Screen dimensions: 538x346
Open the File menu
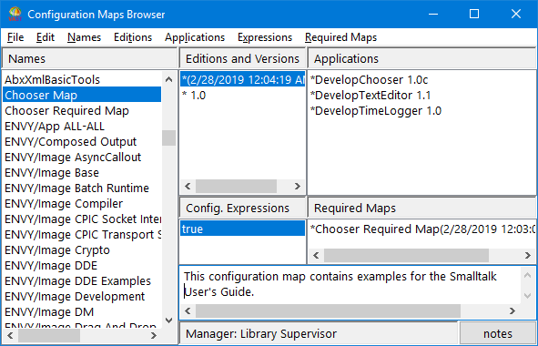click(x=15, y=37)
